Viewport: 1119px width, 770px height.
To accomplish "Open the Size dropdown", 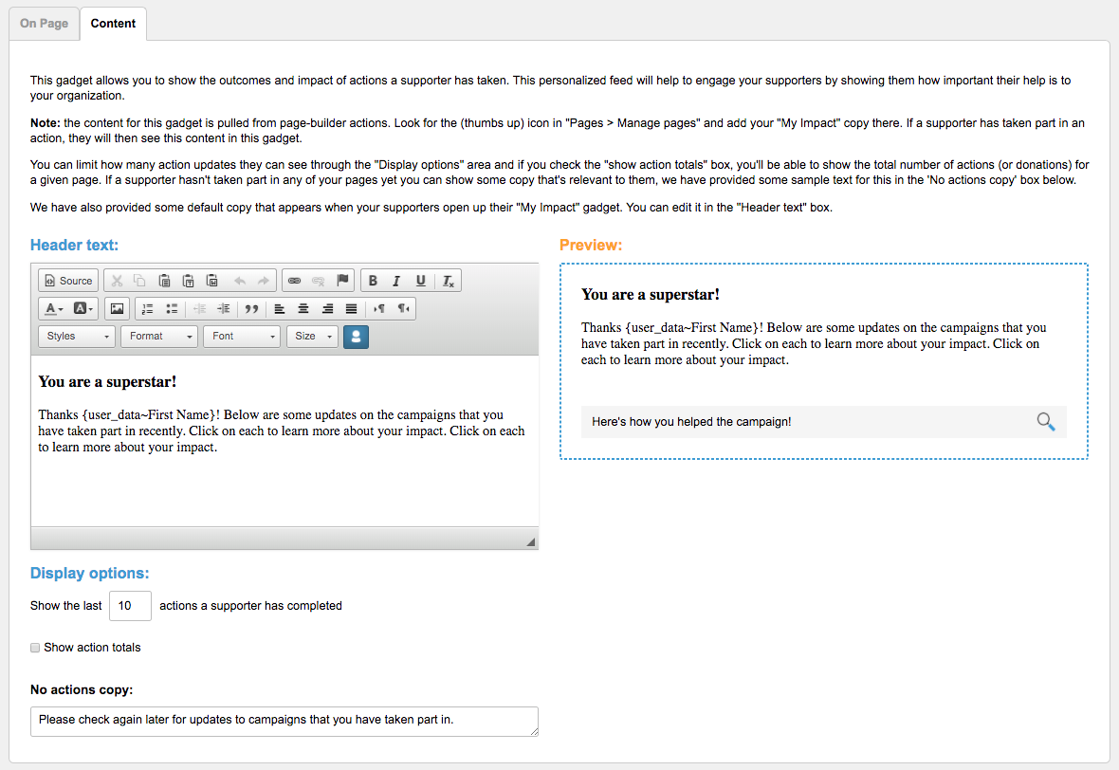I will (312, 337).
